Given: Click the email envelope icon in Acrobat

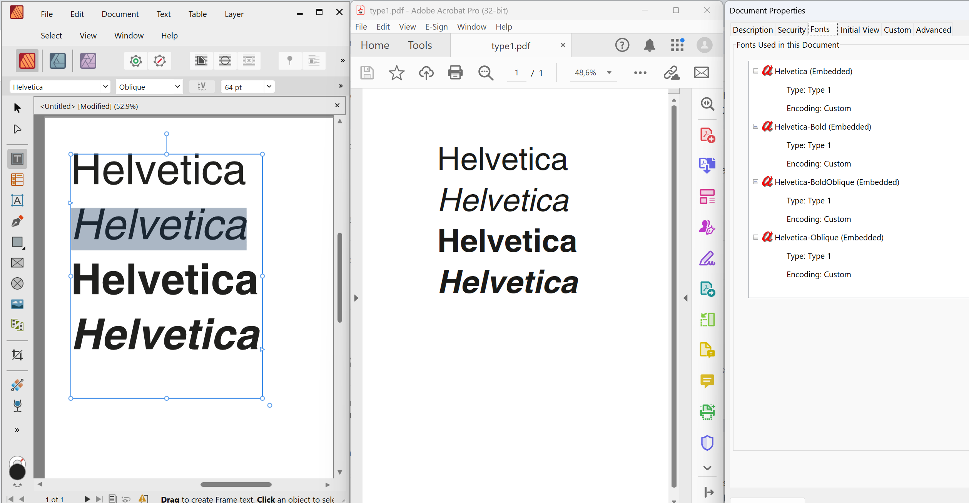Looking at the screenshot, I should (702, 72).
